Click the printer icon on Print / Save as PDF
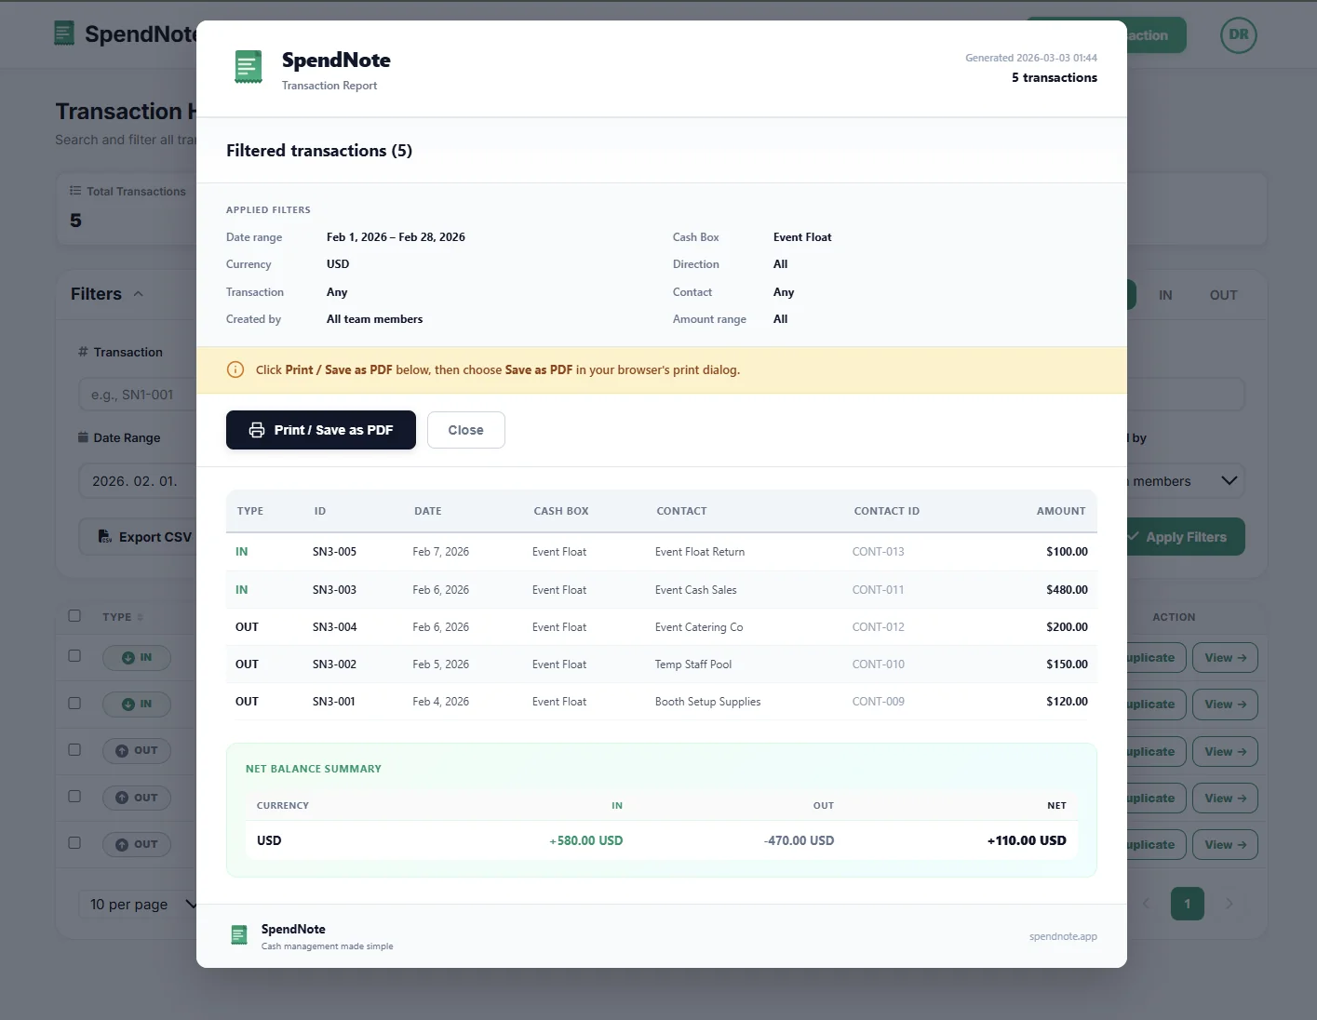The height and width of the screenshot is (1020, 1317). click(257, 430)
